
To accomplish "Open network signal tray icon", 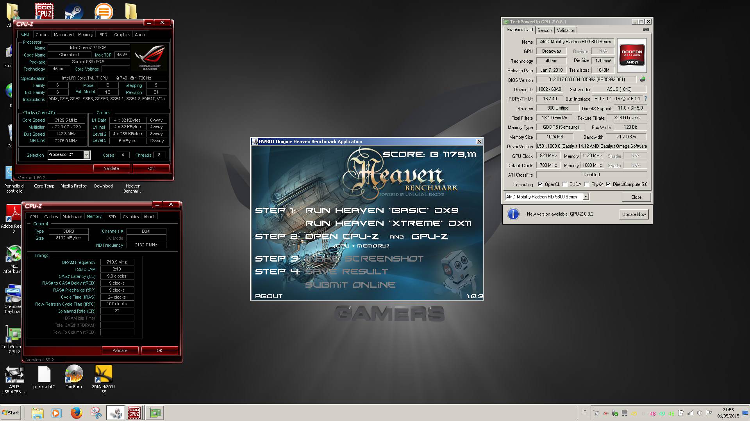I will tap(690, 413).
